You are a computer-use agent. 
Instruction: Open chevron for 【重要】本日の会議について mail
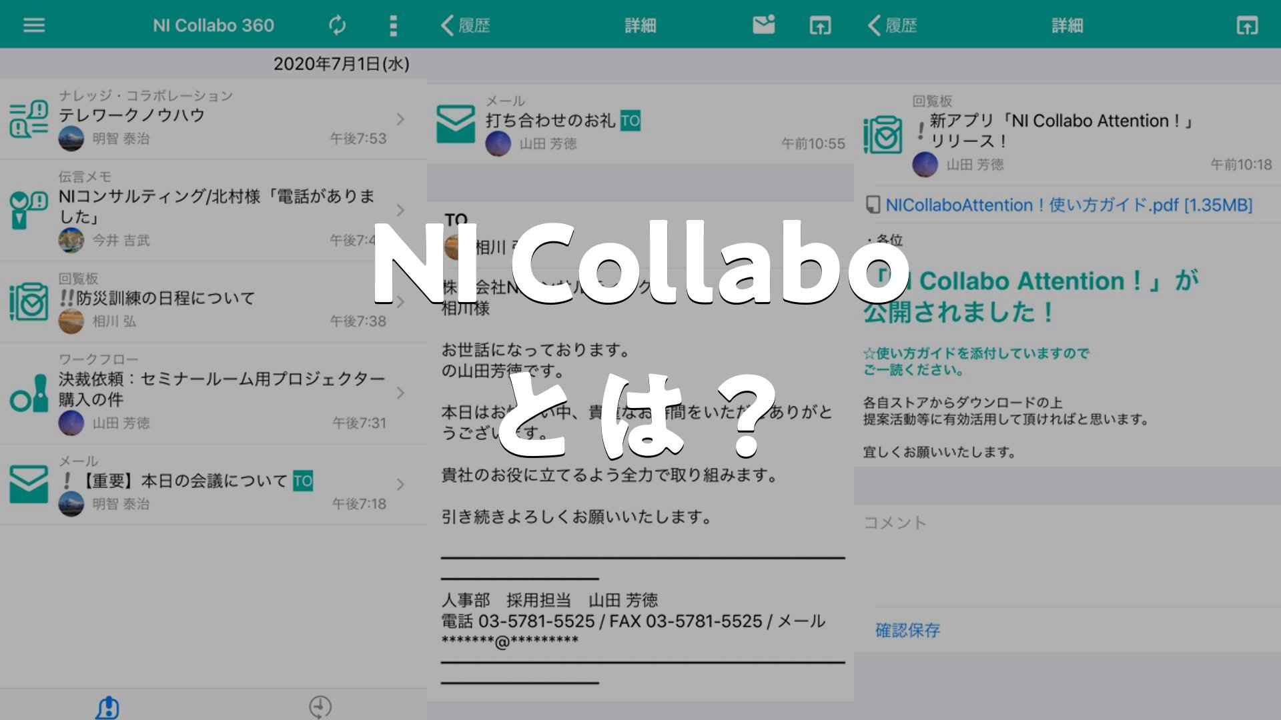(400, 485)
